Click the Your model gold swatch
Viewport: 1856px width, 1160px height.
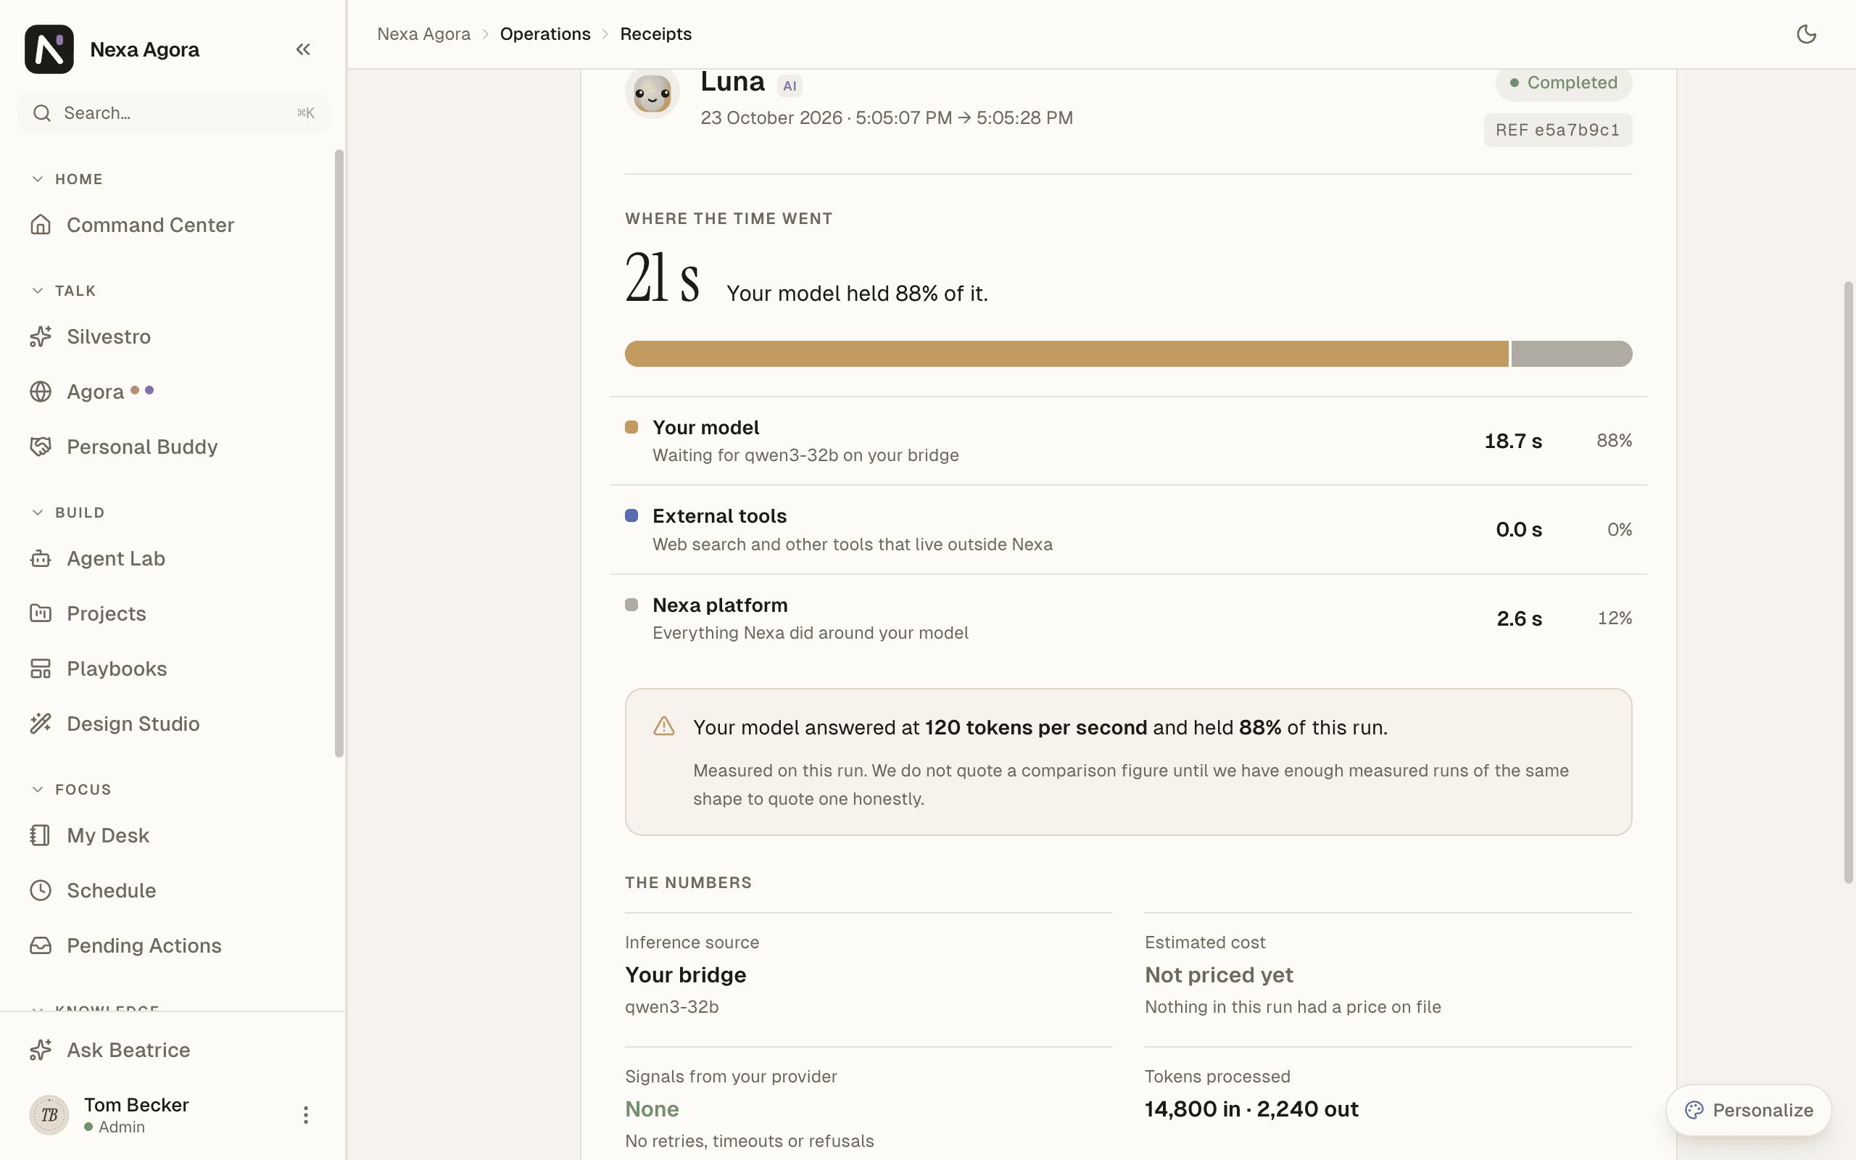[x=631, y=427]
